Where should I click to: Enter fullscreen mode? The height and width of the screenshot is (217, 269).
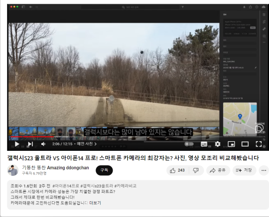click(x=258, y=144)
